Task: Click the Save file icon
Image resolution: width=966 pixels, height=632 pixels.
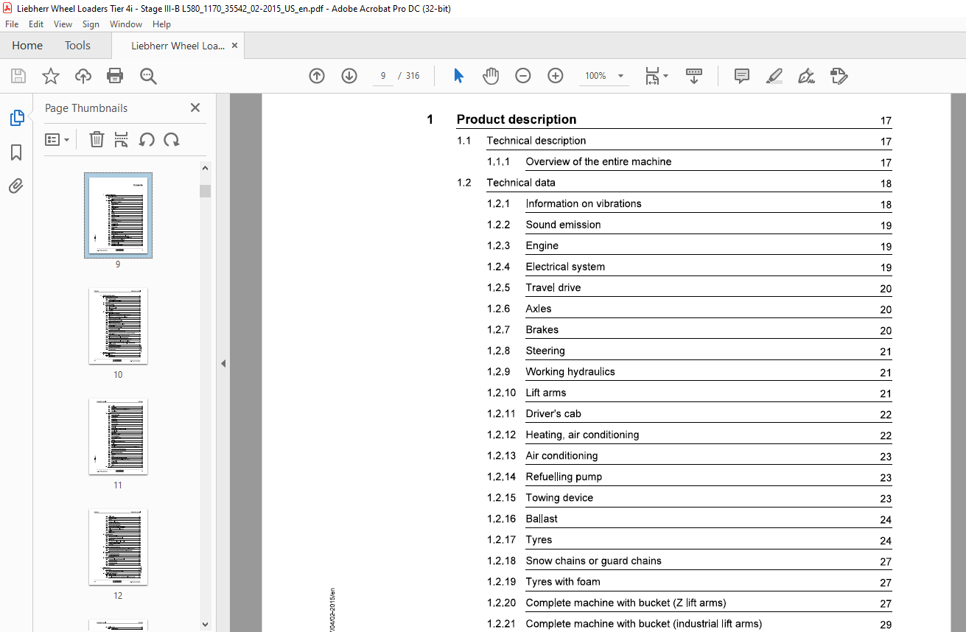Action: [18, 76]
